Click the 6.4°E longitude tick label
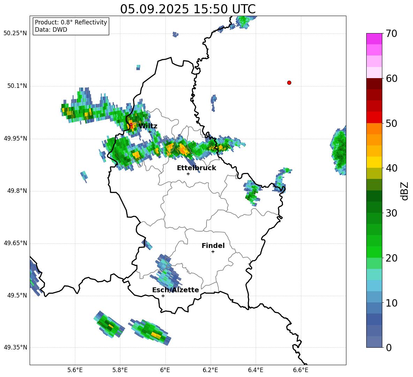Screen dimensions: 413x377 pos(256,370)
